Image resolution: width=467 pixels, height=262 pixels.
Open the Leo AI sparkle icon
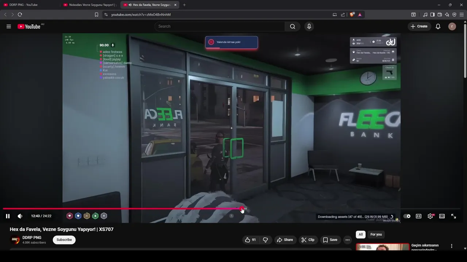tap(447, 15)
